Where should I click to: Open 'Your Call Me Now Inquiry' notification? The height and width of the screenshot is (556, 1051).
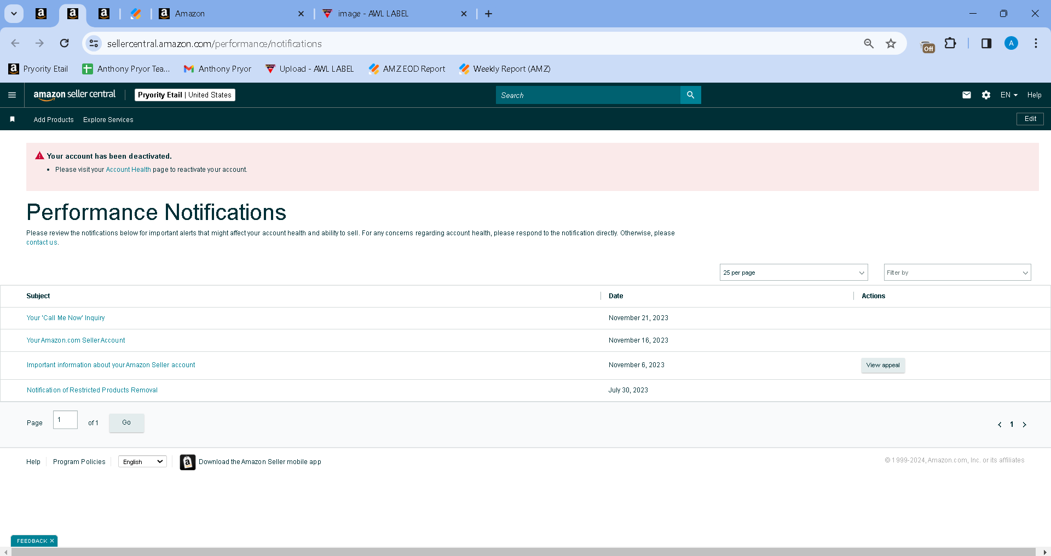click(x=66, y=318)
